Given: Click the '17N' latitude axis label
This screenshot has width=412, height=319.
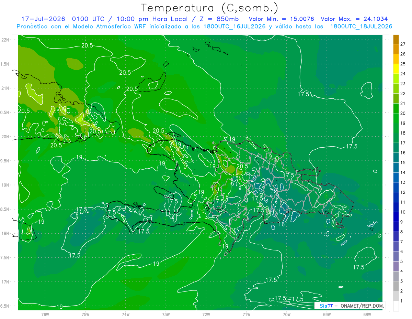Looking at the screenshot, I should click(6, 282).
